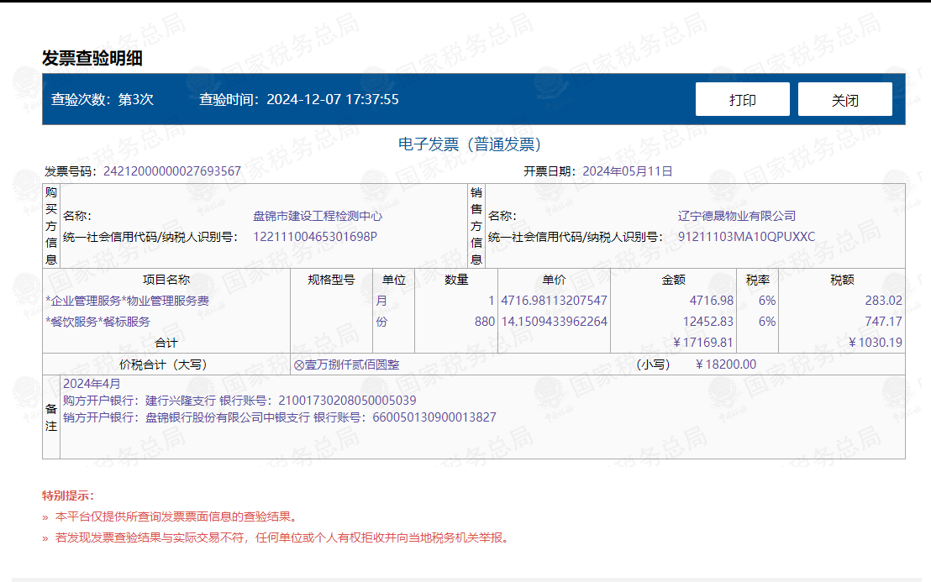This screenshot has height=582, width=931.
Task: Select invoice number 24212000000027693567
Action: (172, 171)
